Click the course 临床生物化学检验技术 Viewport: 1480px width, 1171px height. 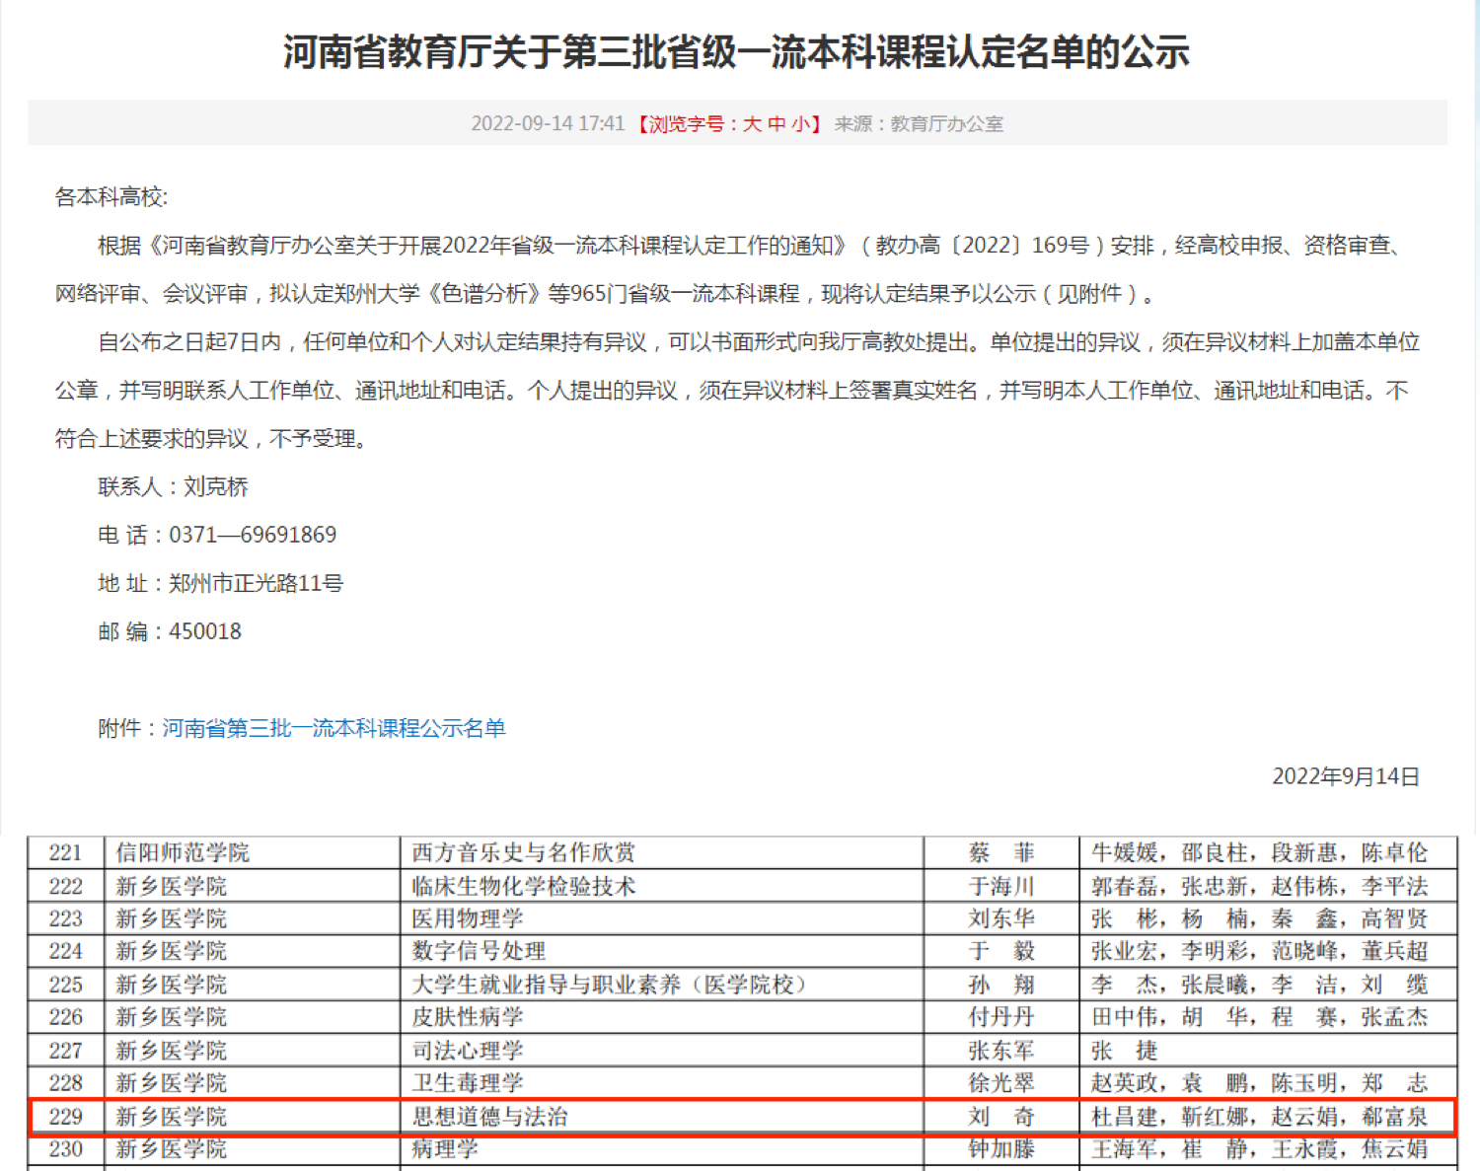pyautogui.click(x=523, y=887)
